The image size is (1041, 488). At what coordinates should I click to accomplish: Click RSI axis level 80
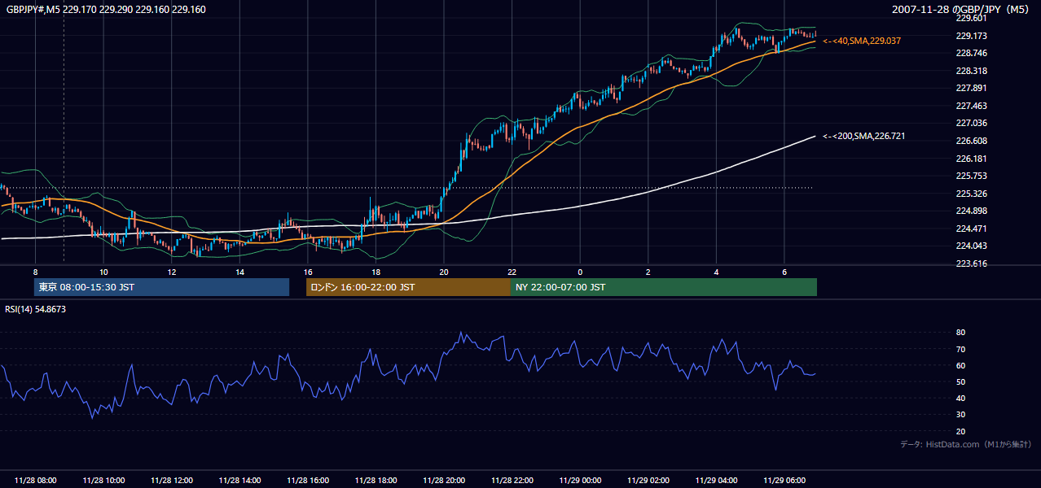[960, 333]
